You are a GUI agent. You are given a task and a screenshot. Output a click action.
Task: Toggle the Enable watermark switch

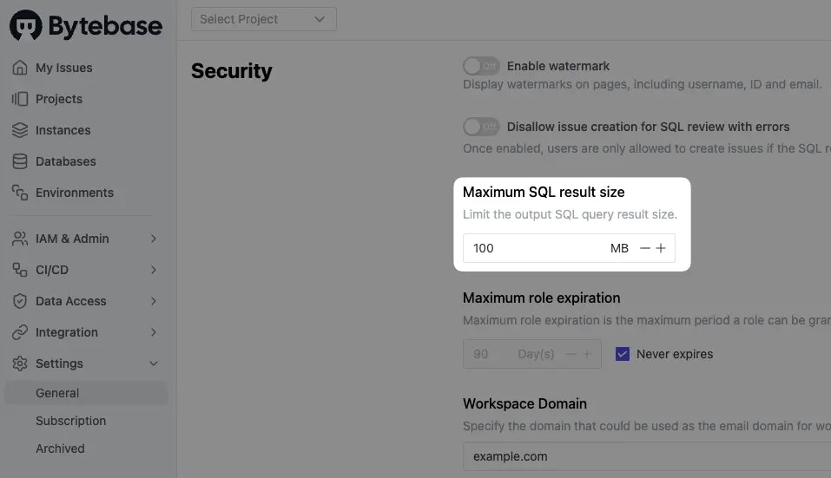(481, 66)
